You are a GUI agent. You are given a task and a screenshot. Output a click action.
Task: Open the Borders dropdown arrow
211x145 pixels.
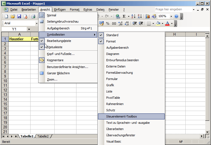(x=153, y=24)
